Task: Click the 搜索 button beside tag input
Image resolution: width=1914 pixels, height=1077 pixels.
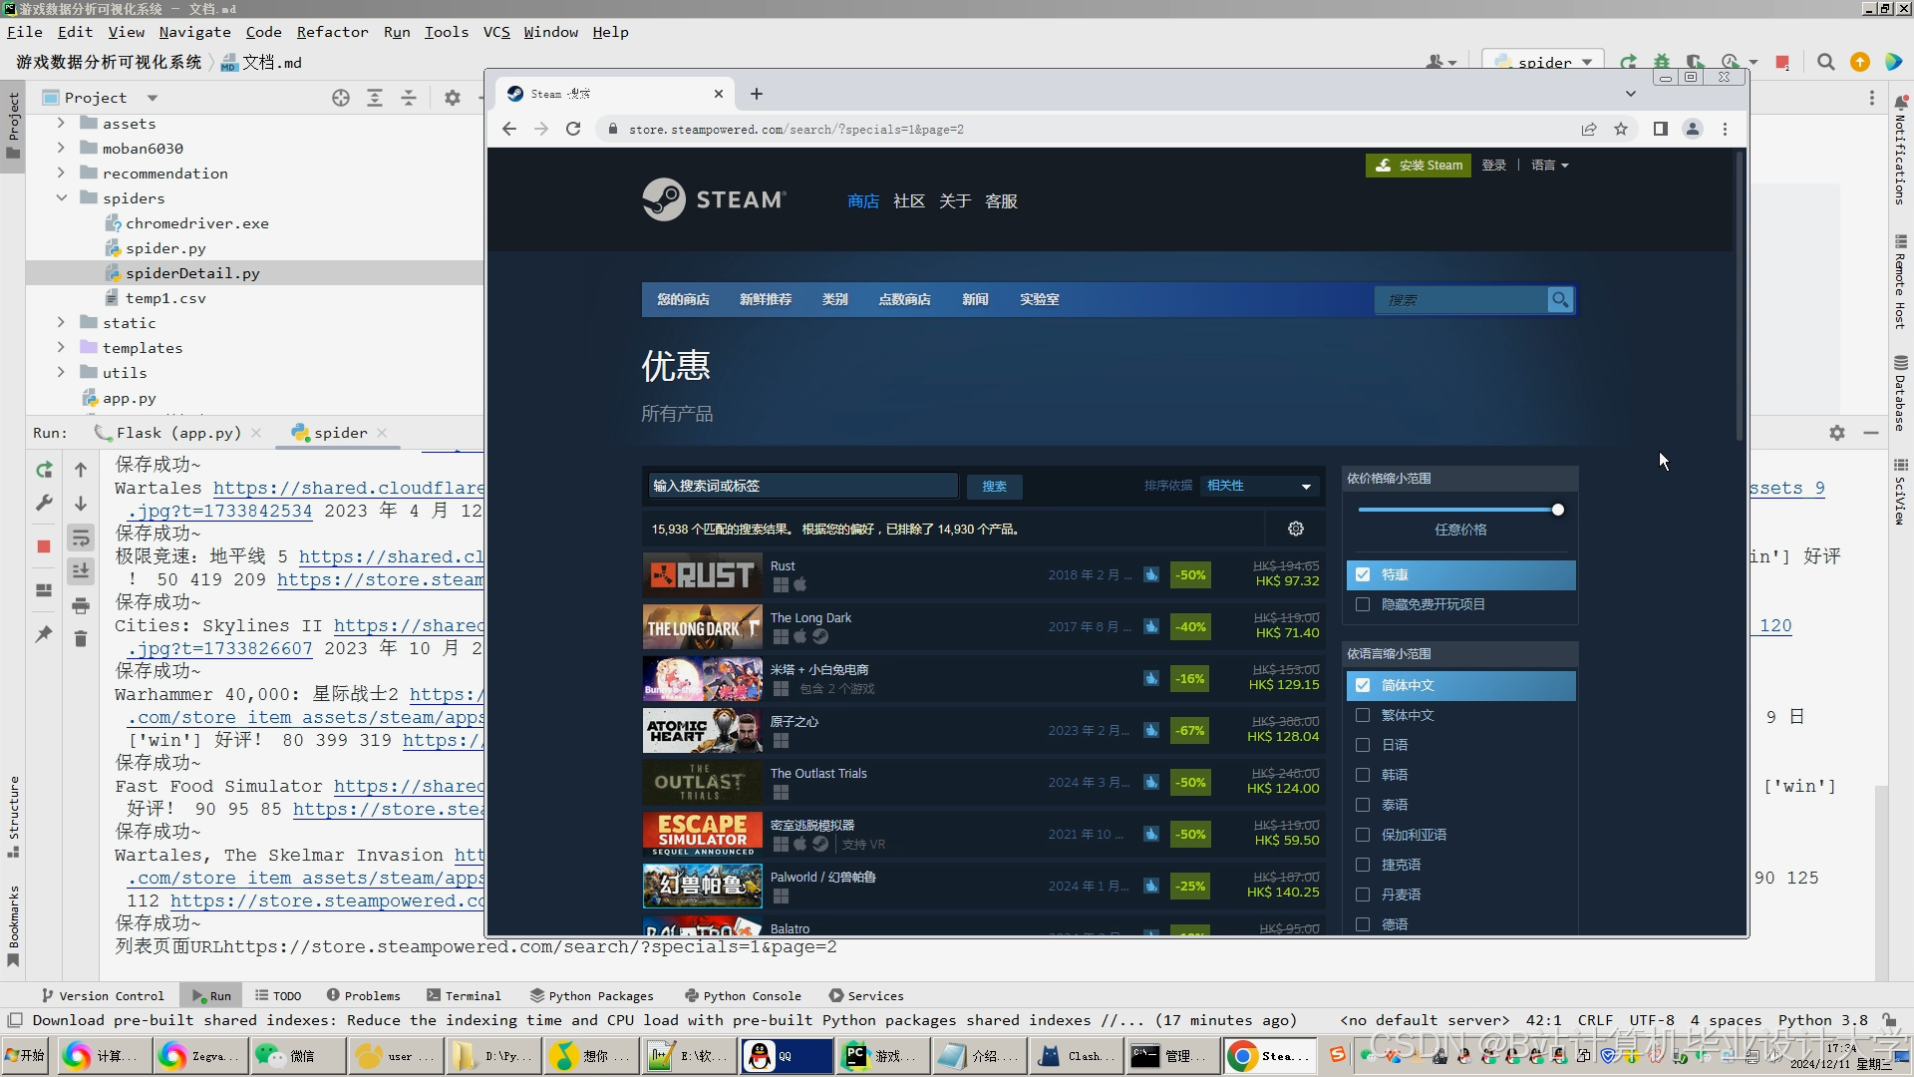Action: [x=994, y=487]
